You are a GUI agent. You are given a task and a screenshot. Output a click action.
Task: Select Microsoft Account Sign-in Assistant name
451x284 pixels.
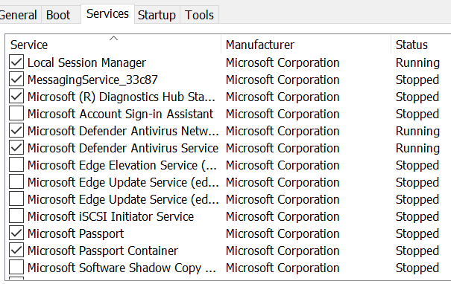point(121,114)
